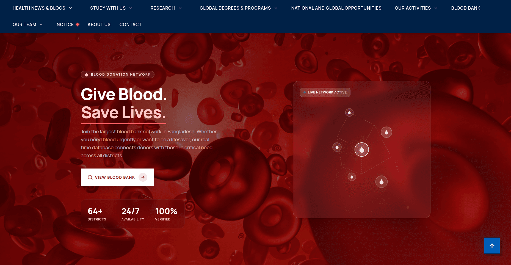Viewport: 511px width, 265px height.
Task: Click the View Blood Bank button
Action: tap(117, 177)
